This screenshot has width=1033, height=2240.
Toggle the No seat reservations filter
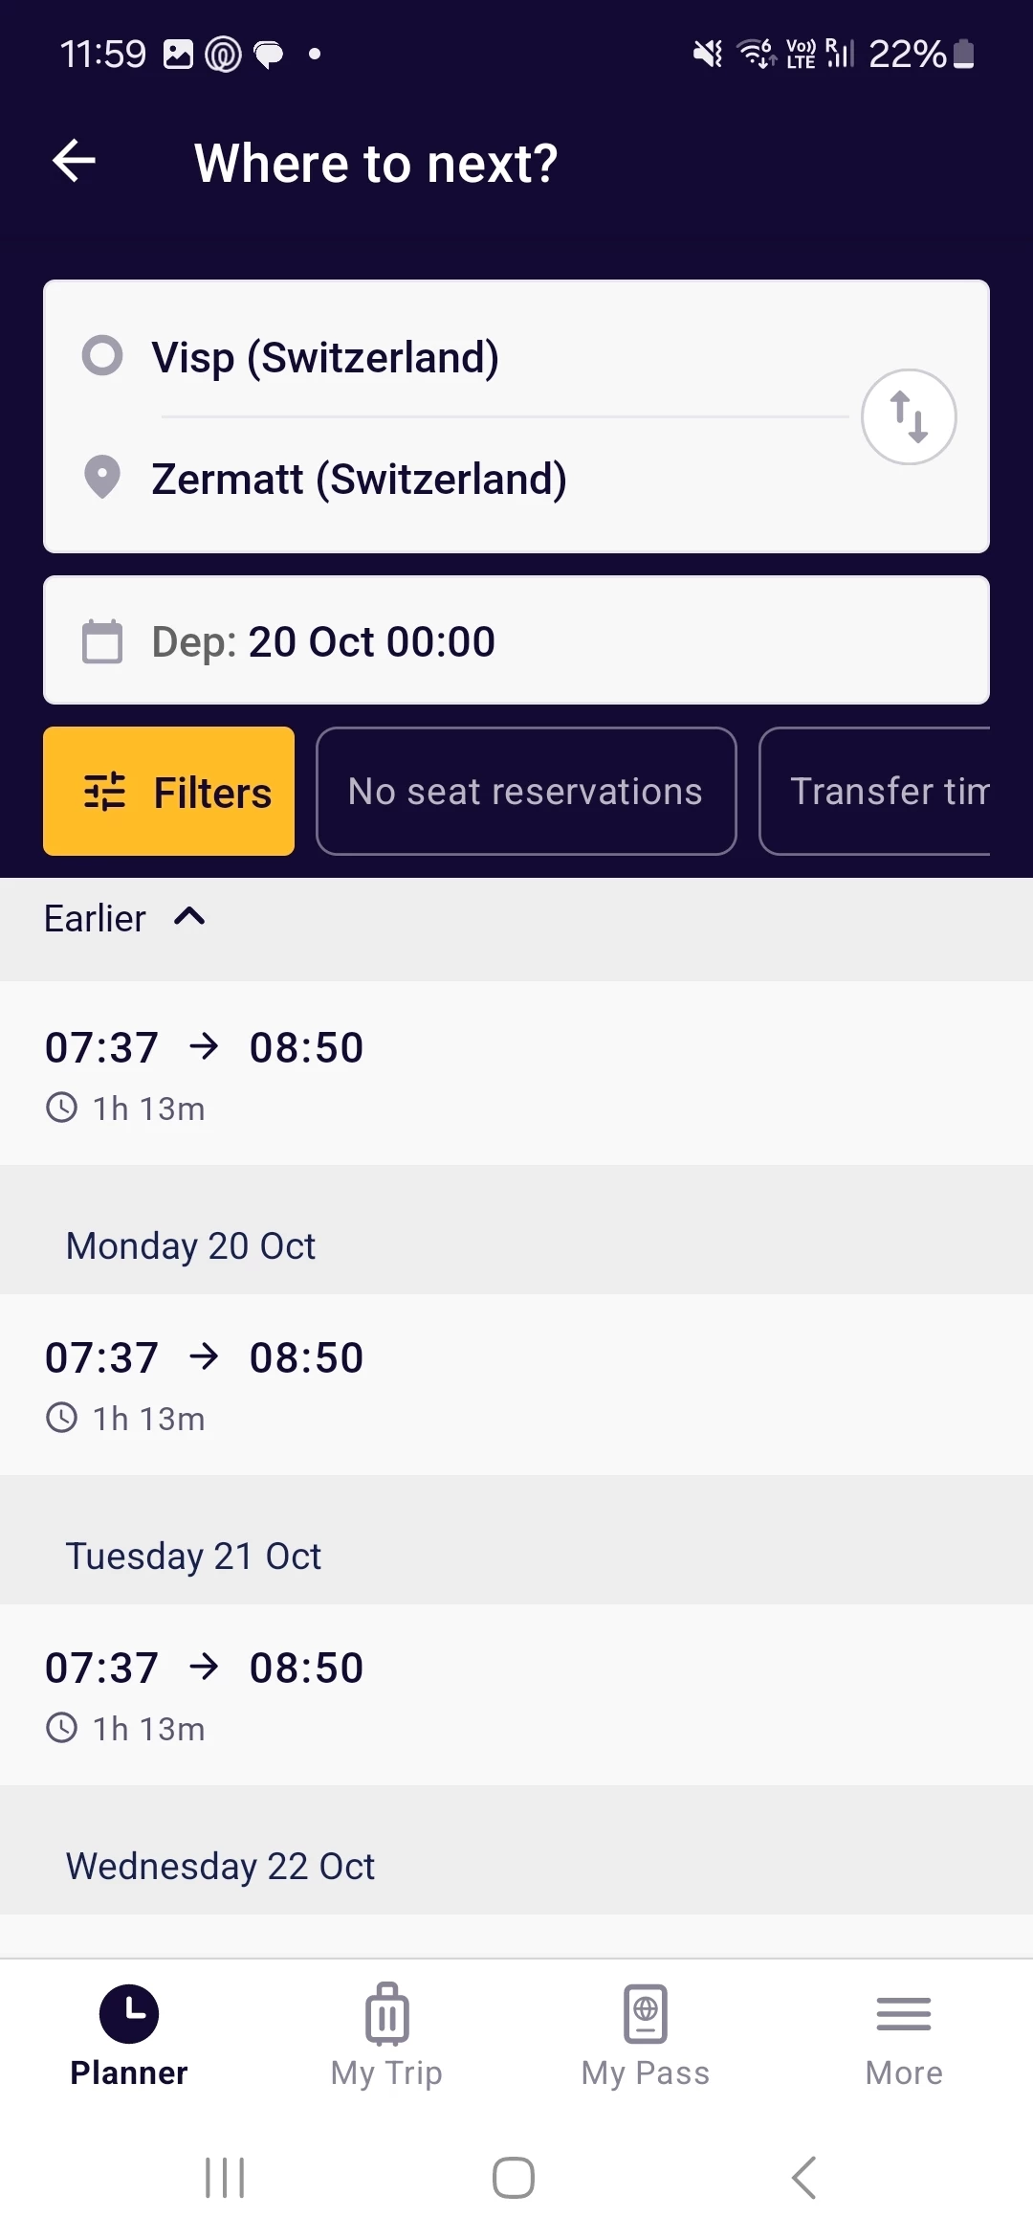coord(525,792)
